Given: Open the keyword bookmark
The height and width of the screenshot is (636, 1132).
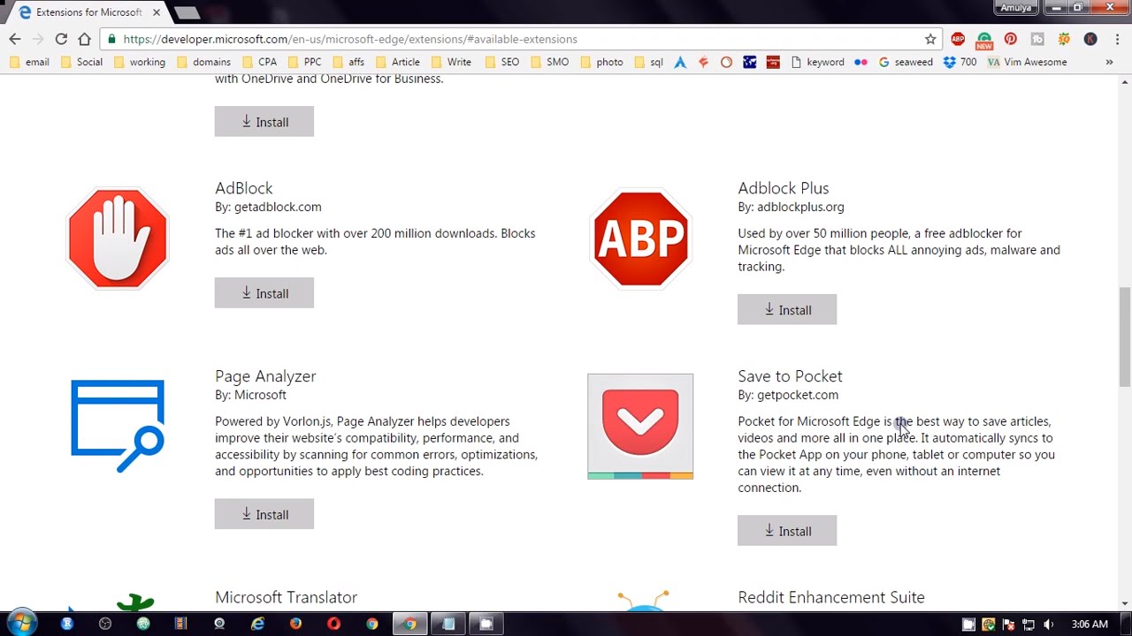Looking at the screenshot, I should click(x=817, y=62).
